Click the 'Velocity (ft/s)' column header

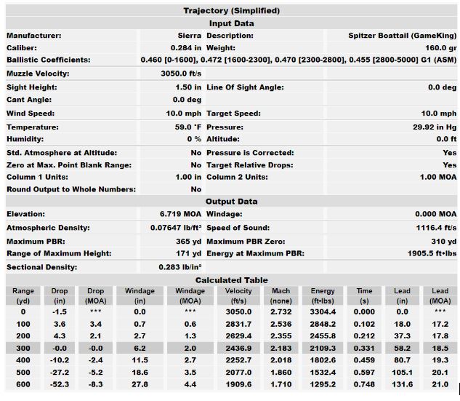click(x=238, y=295)
